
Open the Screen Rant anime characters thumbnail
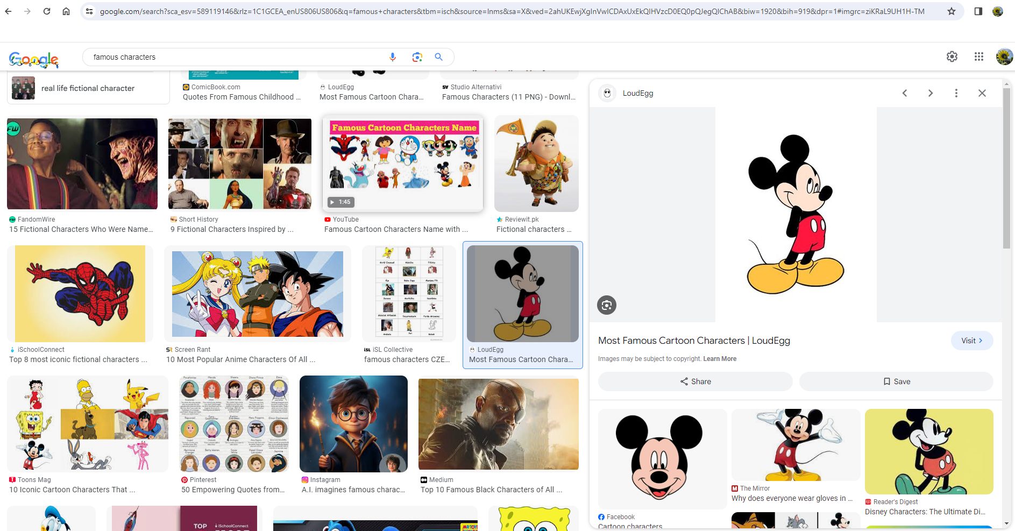258,294
